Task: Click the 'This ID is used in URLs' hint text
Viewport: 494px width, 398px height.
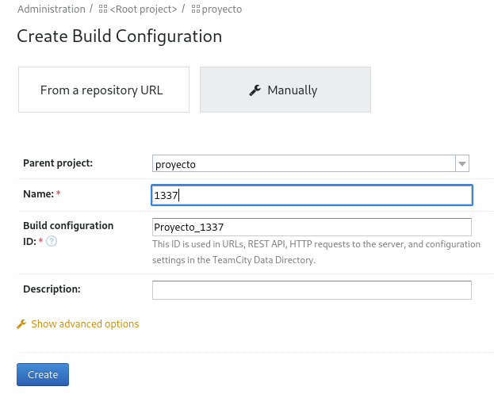Action: click(x=316, y=252)
